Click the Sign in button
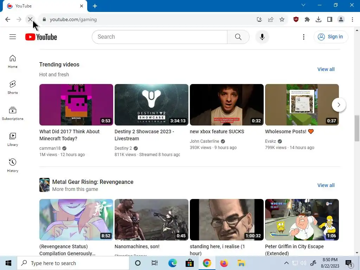 coord(331,37)
